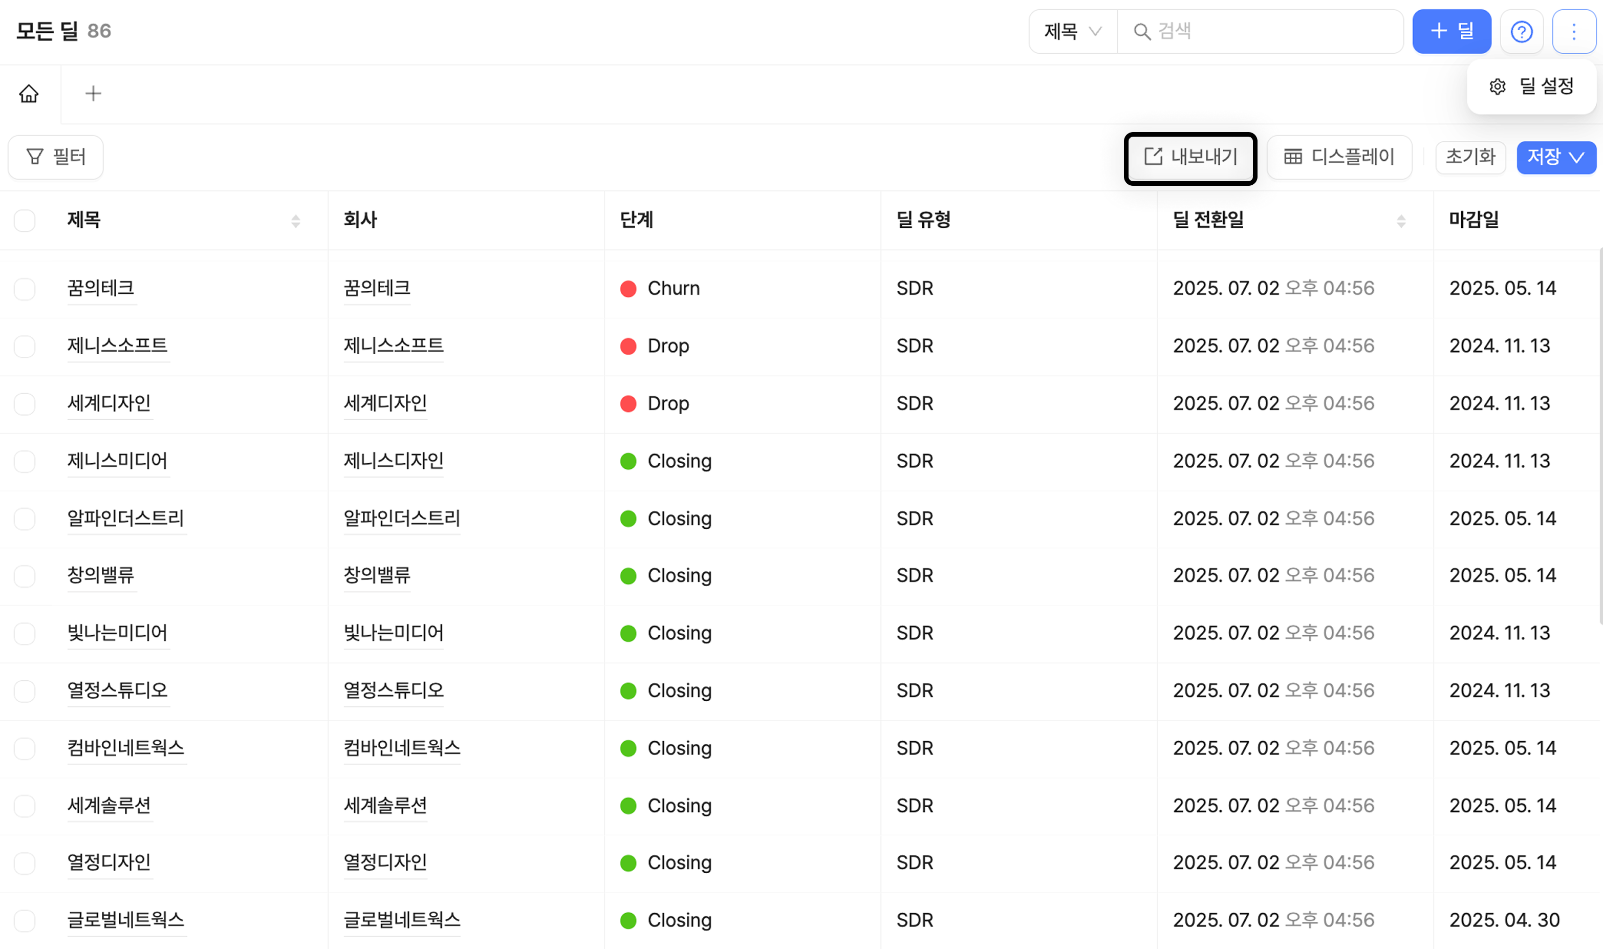Sort by 제목 column arrows

click(x=295, y=221)
